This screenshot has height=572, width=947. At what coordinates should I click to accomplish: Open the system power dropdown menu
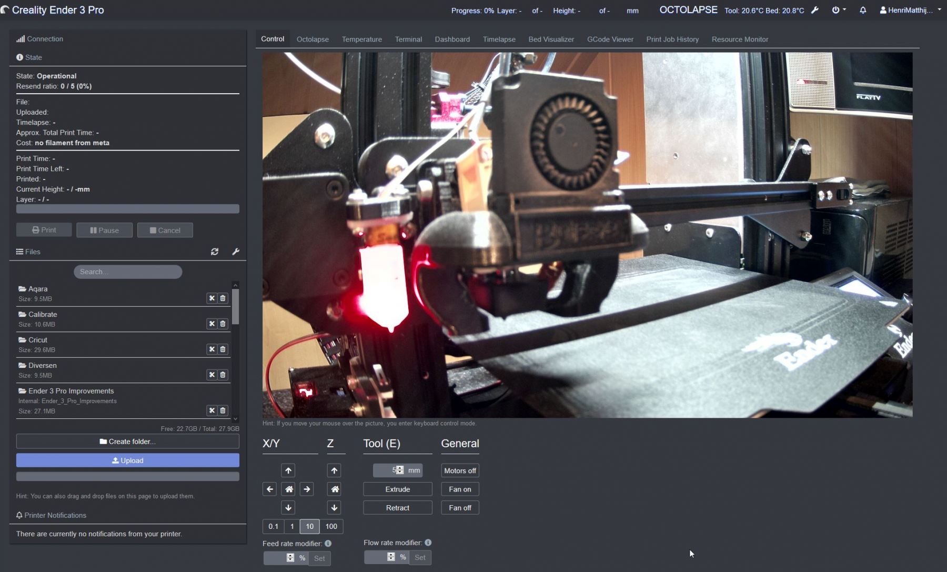point(838,10)
